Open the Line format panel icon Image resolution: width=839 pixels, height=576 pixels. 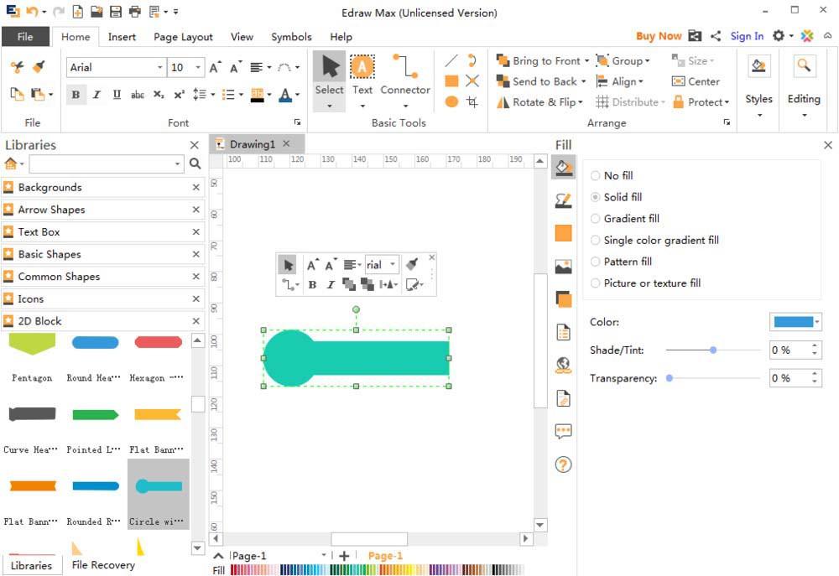(563, 200)
